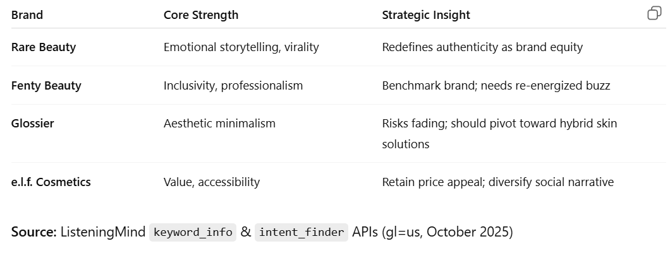Click the copy table icon
The height and width of the screenshot is (263, 670).
pyautogui.click(x=654, y=14)
